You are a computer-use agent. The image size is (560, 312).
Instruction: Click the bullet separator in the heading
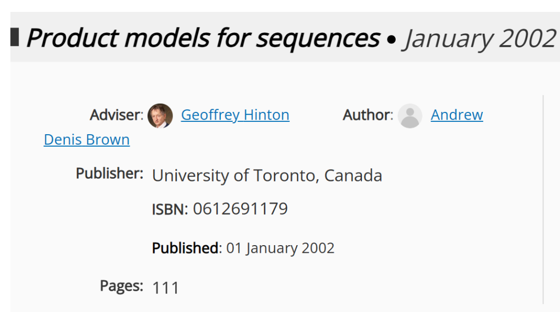391,39
